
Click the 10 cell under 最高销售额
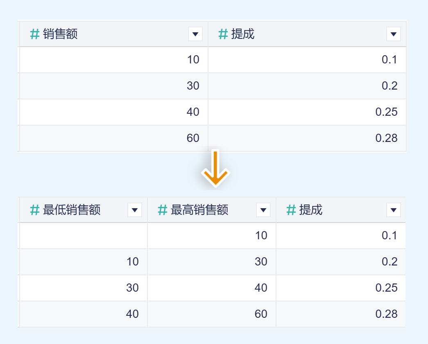[261, 236]
